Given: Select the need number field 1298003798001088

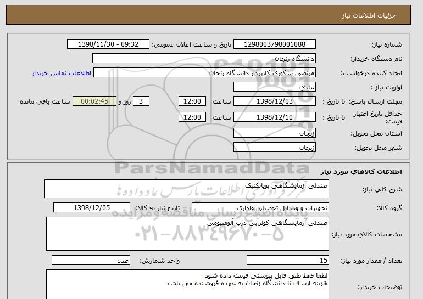Looking at the screenshot, I should point(274,44).
